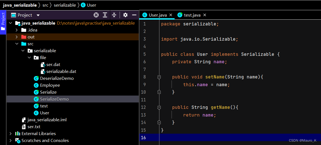
Task: Open Project panel settings gear
Action: click(125, 15)
